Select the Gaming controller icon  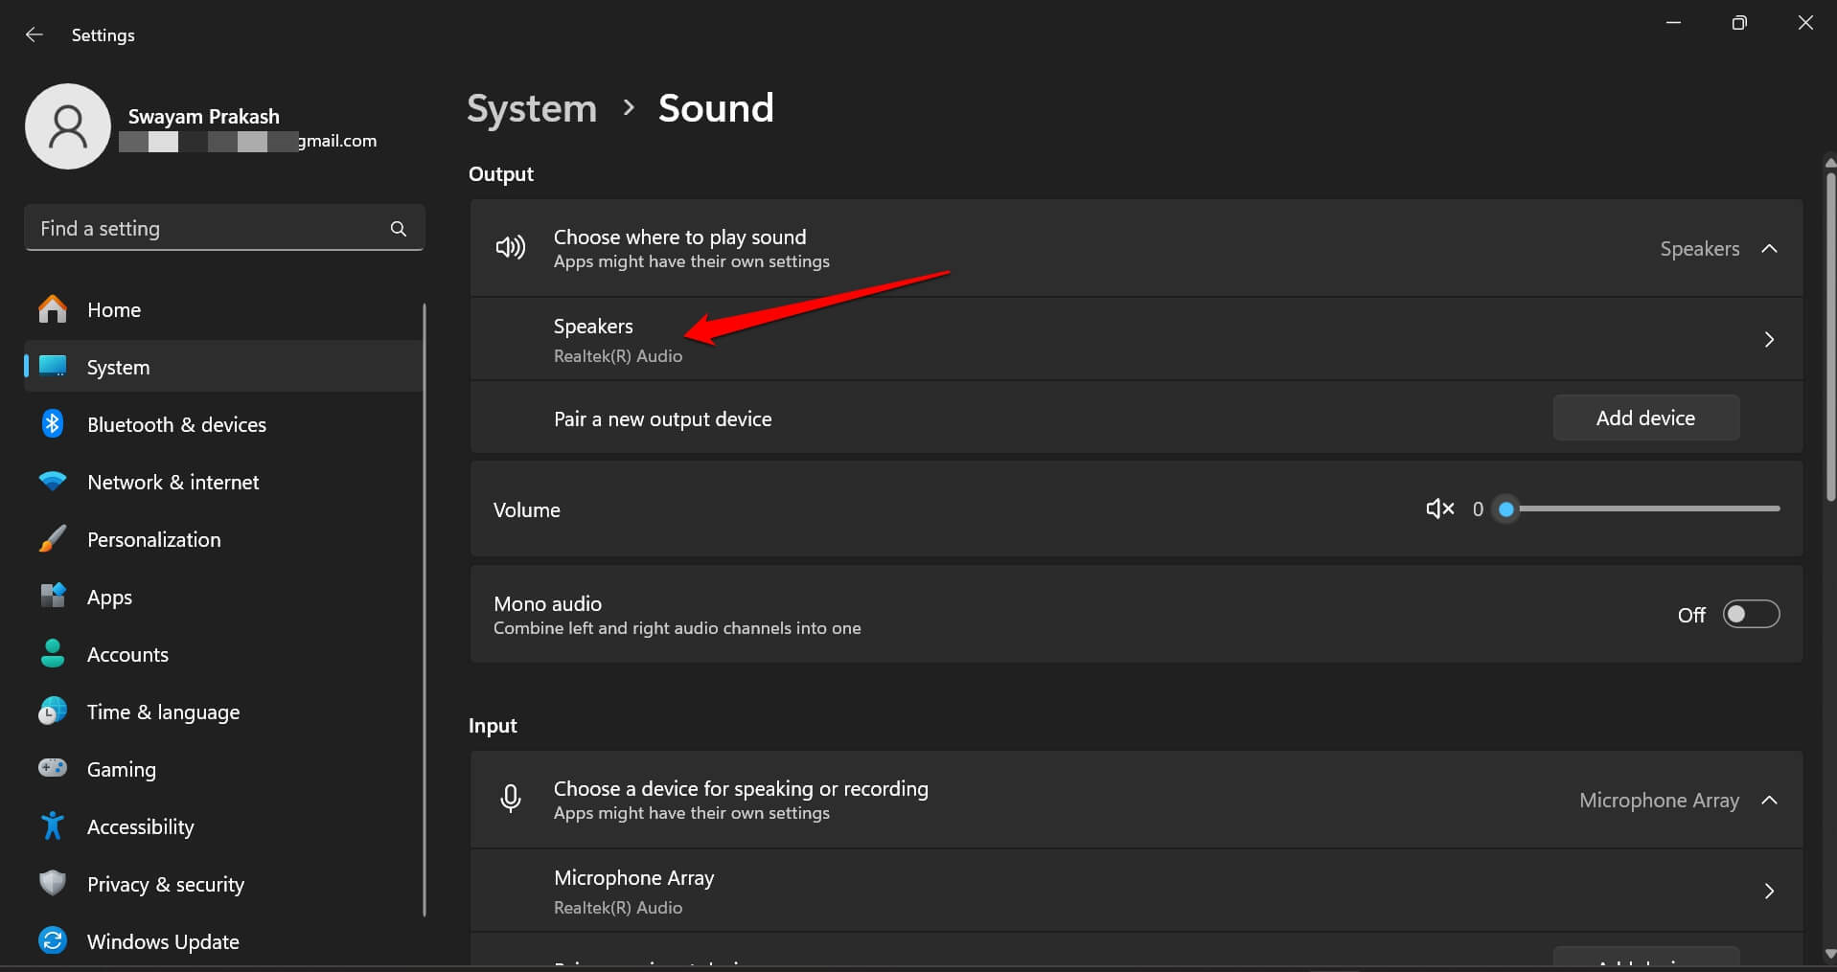click(x=52, y=768)
